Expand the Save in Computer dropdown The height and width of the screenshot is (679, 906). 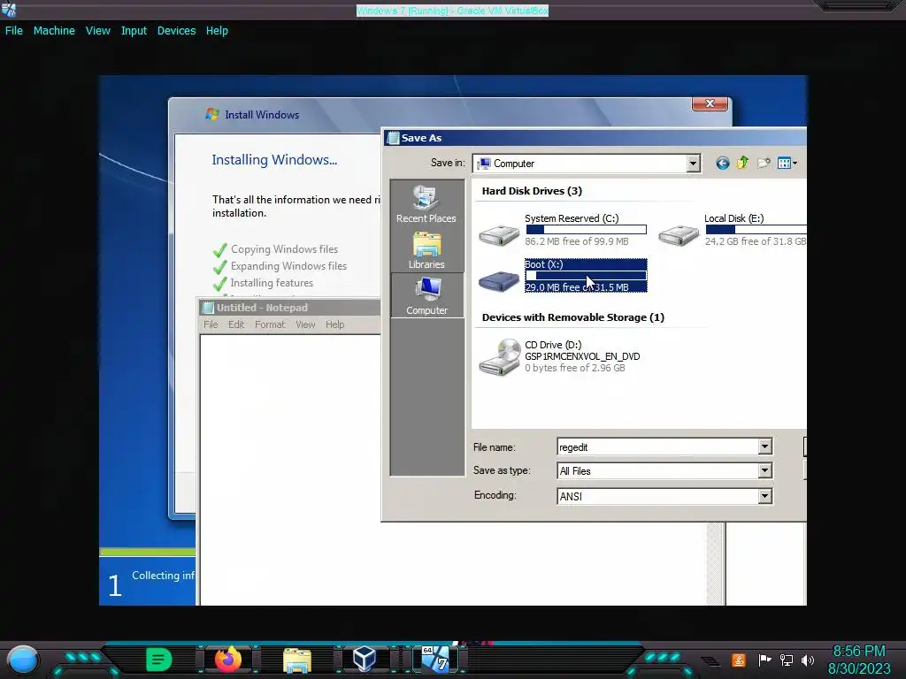point(693,164)
